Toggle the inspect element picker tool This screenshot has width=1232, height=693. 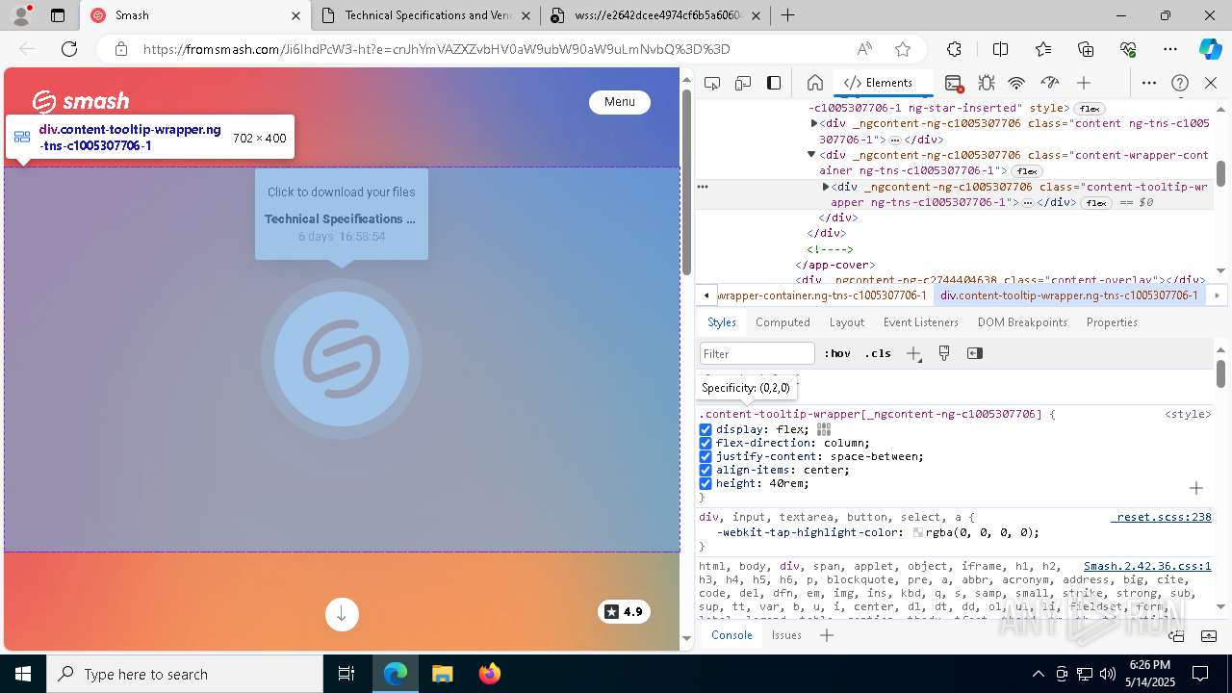[712, 83]
